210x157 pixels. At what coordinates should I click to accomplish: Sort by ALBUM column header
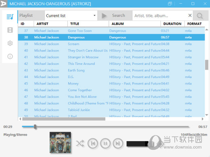(x=118, y=24)
